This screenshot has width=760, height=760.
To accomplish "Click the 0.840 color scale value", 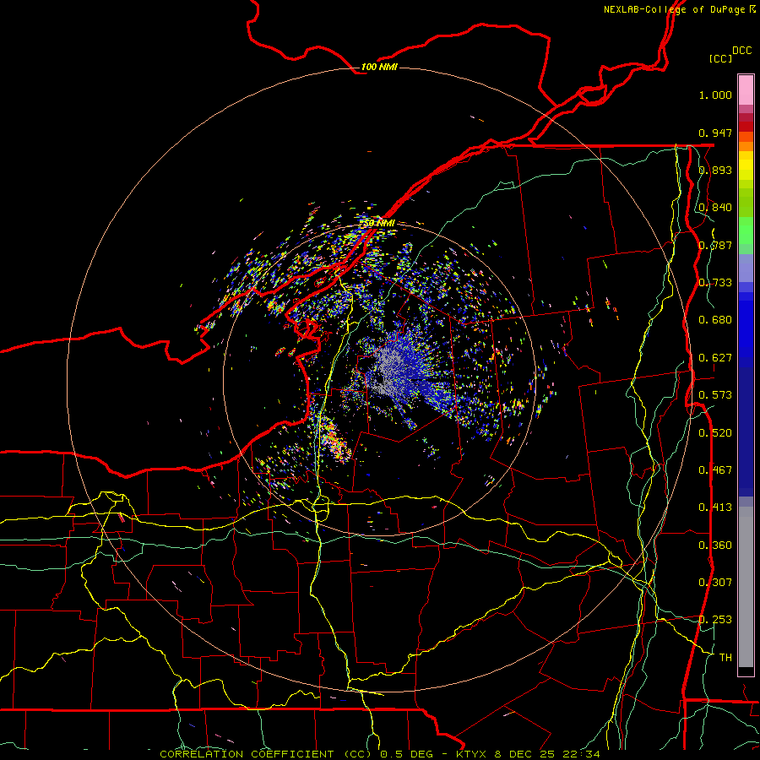I will tap(715, 208).
